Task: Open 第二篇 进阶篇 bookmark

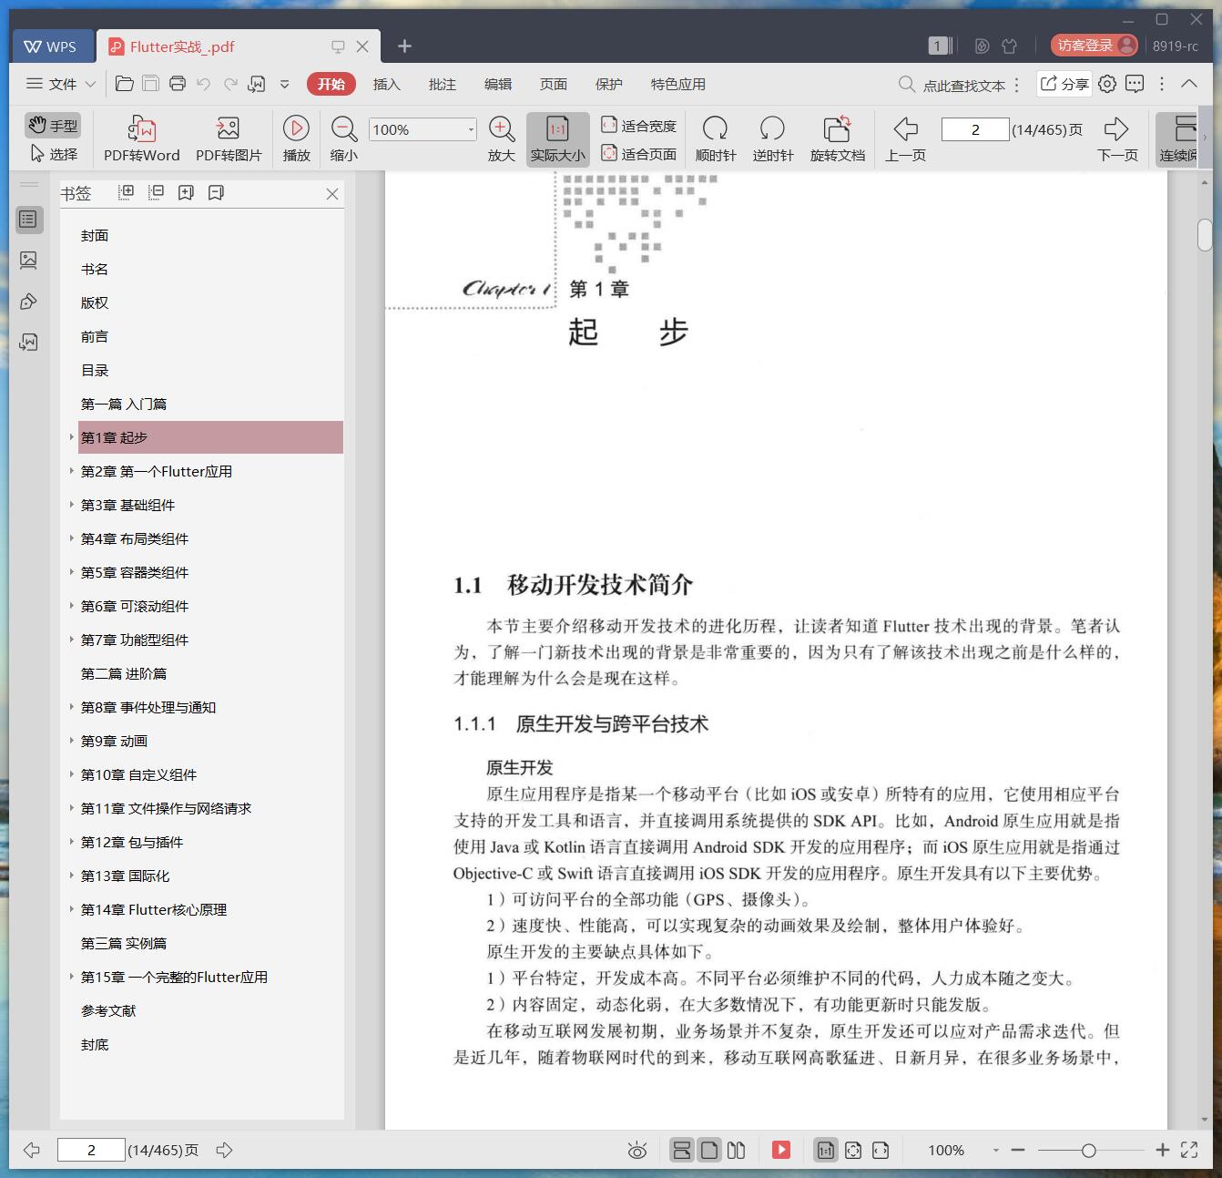Action: 124,673
